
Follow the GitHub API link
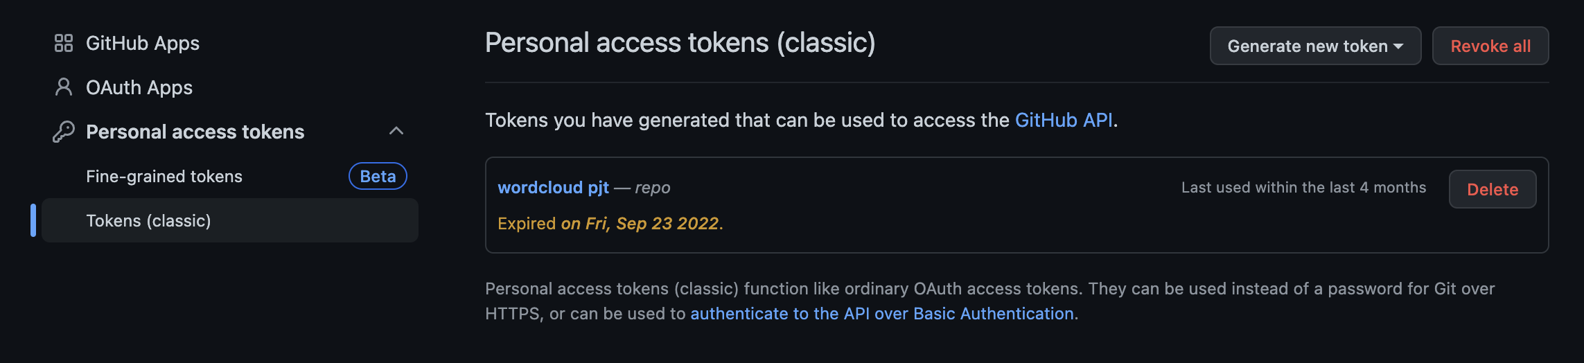pos(1064,120)
